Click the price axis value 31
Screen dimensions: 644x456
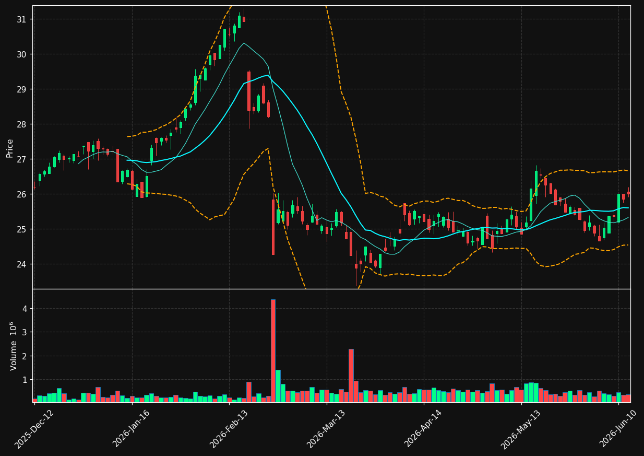pos(22,19)
